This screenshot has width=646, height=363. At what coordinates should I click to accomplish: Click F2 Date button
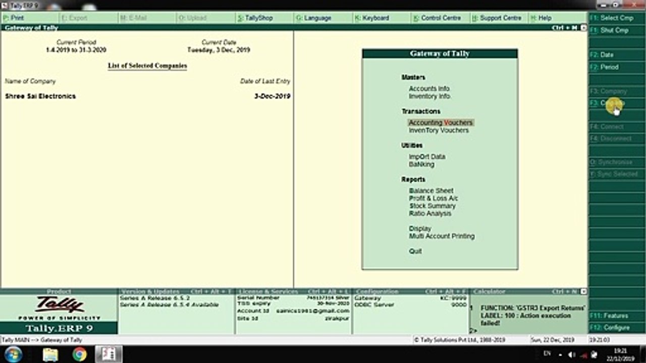(617, 54)
